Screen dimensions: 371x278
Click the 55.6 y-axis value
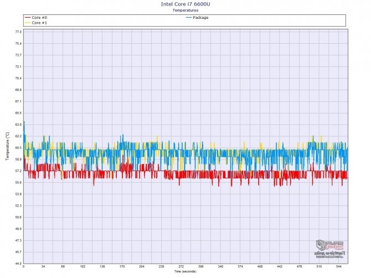point(18,183)
